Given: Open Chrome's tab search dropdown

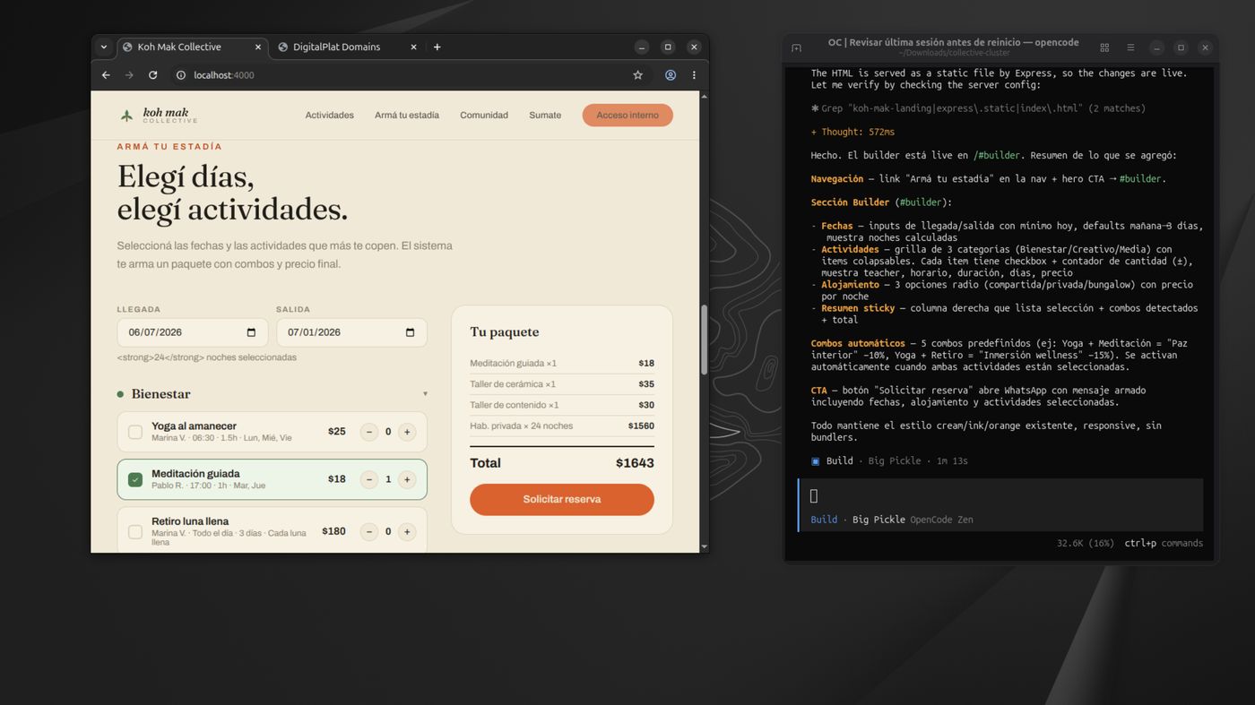Looking at the screenshot, I should (x=104, y=47).
